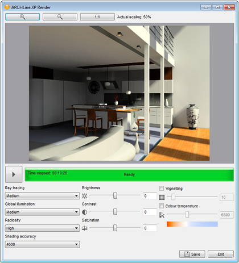Click the zoom in magnifier button
The height and width of the screenshot is (263, 239).
click(23, 17)
